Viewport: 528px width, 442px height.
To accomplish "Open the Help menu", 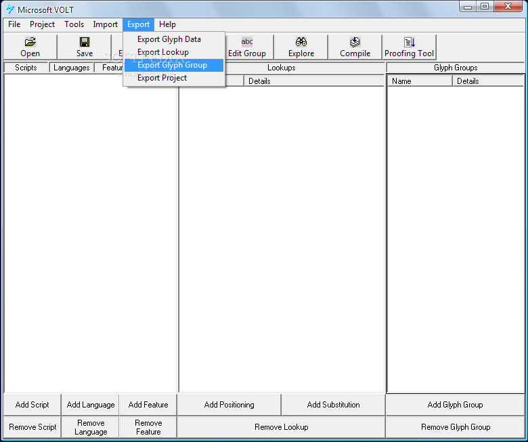I will pyautogui.click(x=167, y=24).
